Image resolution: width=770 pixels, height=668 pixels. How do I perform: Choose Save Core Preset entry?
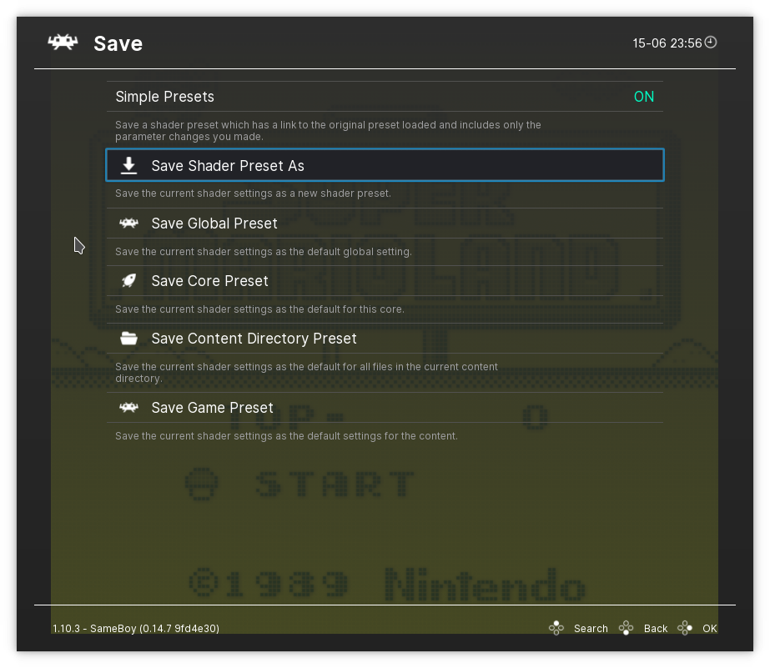coord(210,281)
